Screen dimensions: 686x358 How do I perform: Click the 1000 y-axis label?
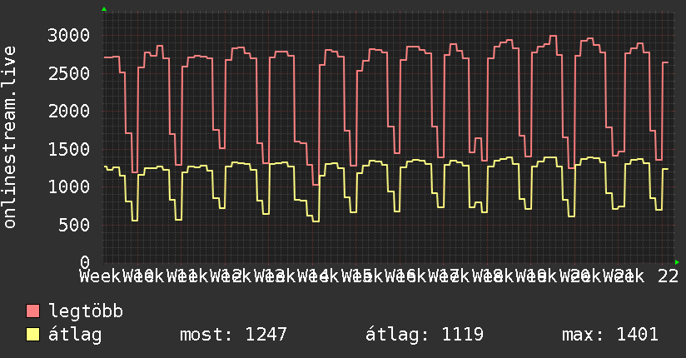(69, 186)
